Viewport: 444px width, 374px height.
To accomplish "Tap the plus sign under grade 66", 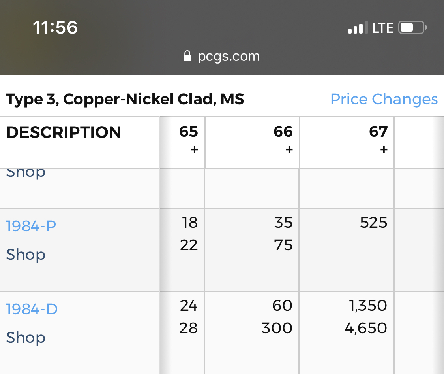I will coord(289,150).
